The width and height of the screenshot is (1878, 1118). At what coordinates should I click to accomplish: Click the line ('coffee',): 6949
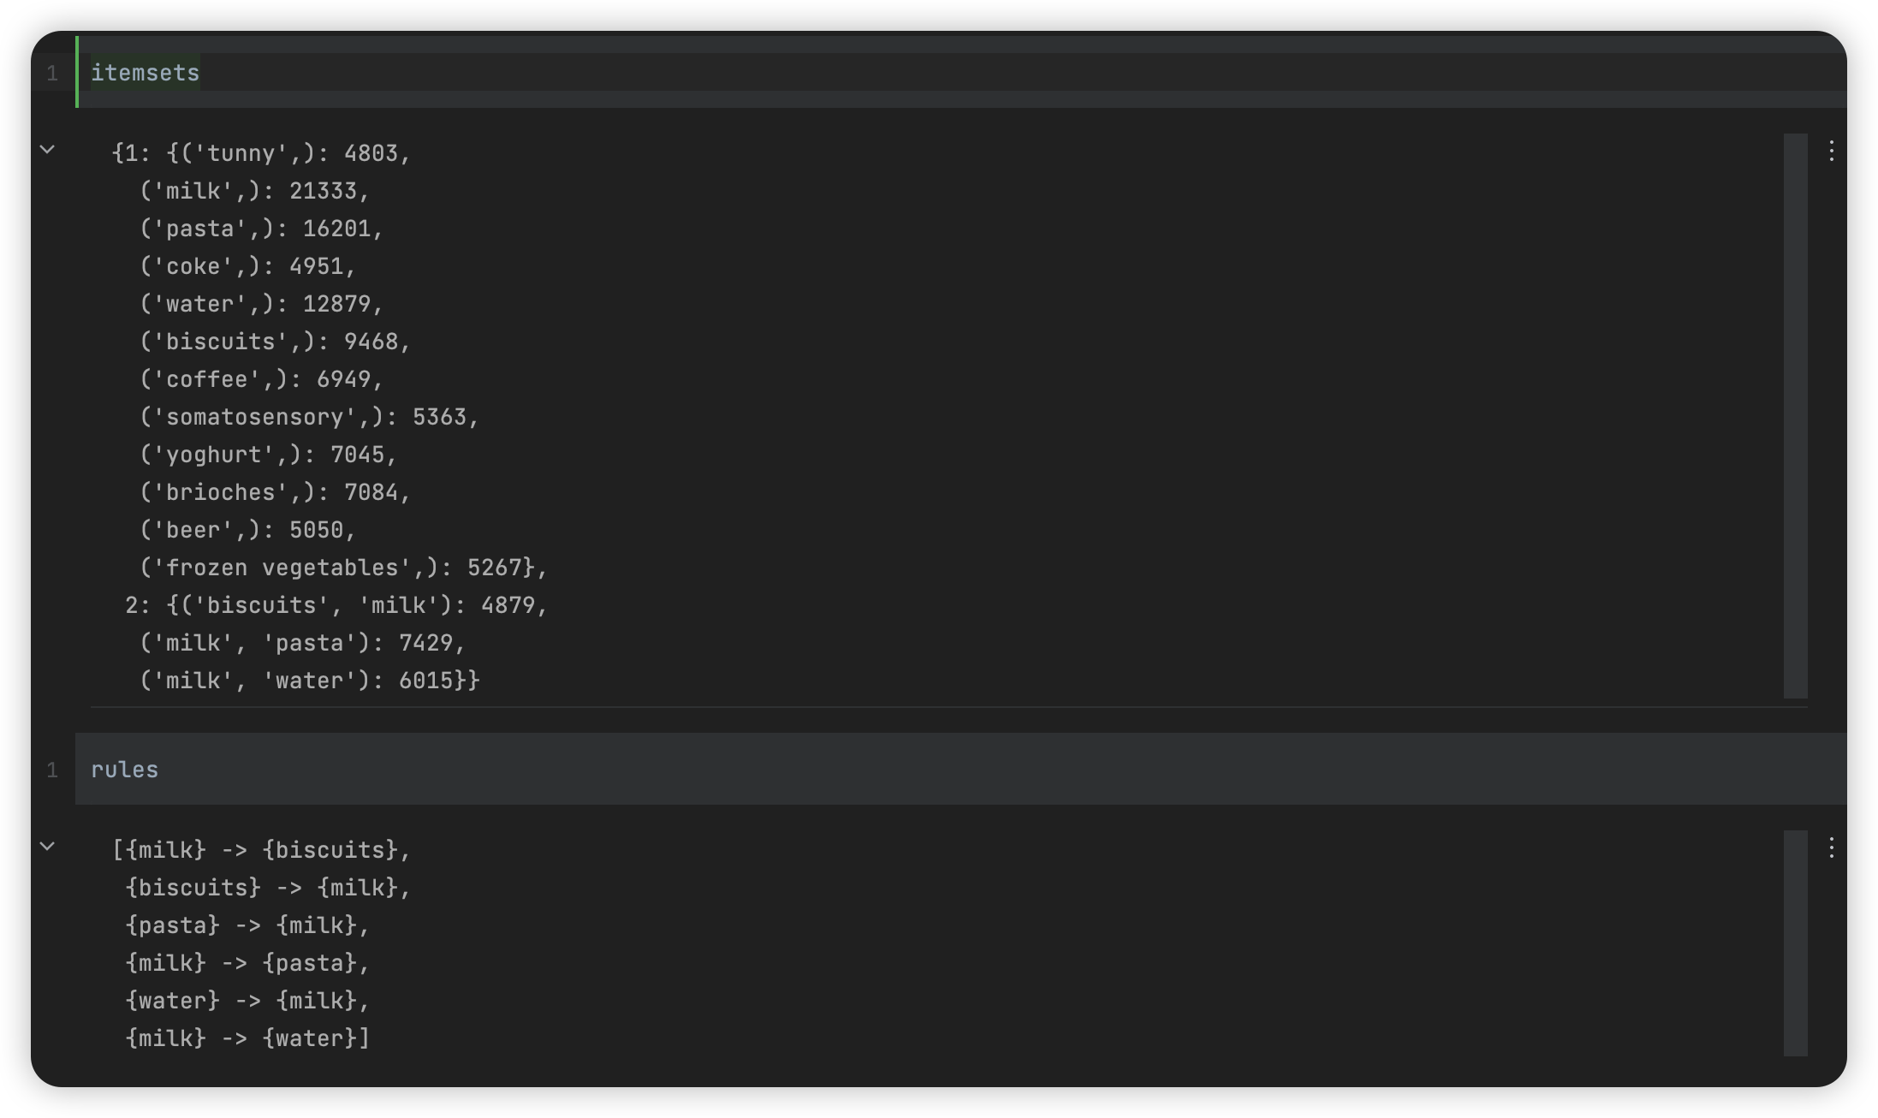(x=261, y=379)
